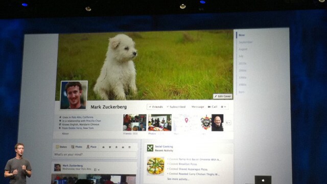This screenshot has height=184, width=327.
Task: Open the About link under profile info
Action: 65,133
